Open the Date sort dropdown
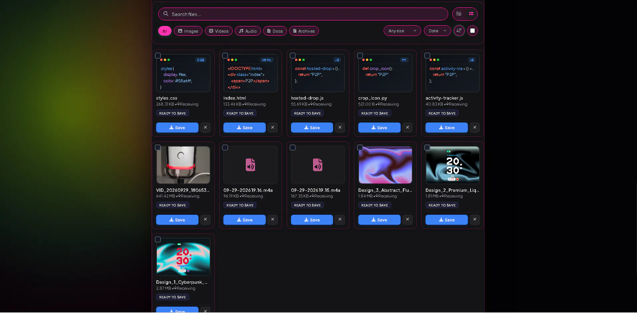This screenshot has width=637, height=313. click(x=438, y=31)
